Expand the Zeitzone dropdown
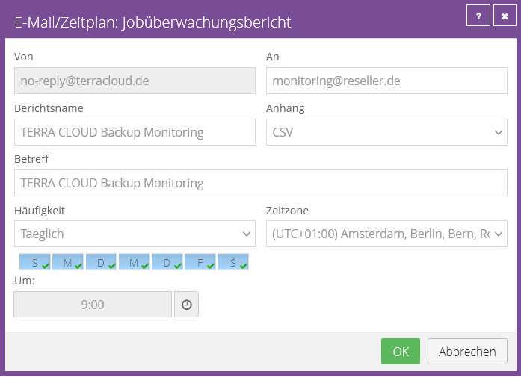This screenshot has height=377, width=521. tap(386, 234)
